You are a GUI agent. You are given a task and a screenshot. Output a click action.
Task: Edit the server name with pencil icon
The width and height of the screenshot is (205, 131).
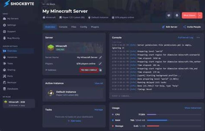pos(101,57)
